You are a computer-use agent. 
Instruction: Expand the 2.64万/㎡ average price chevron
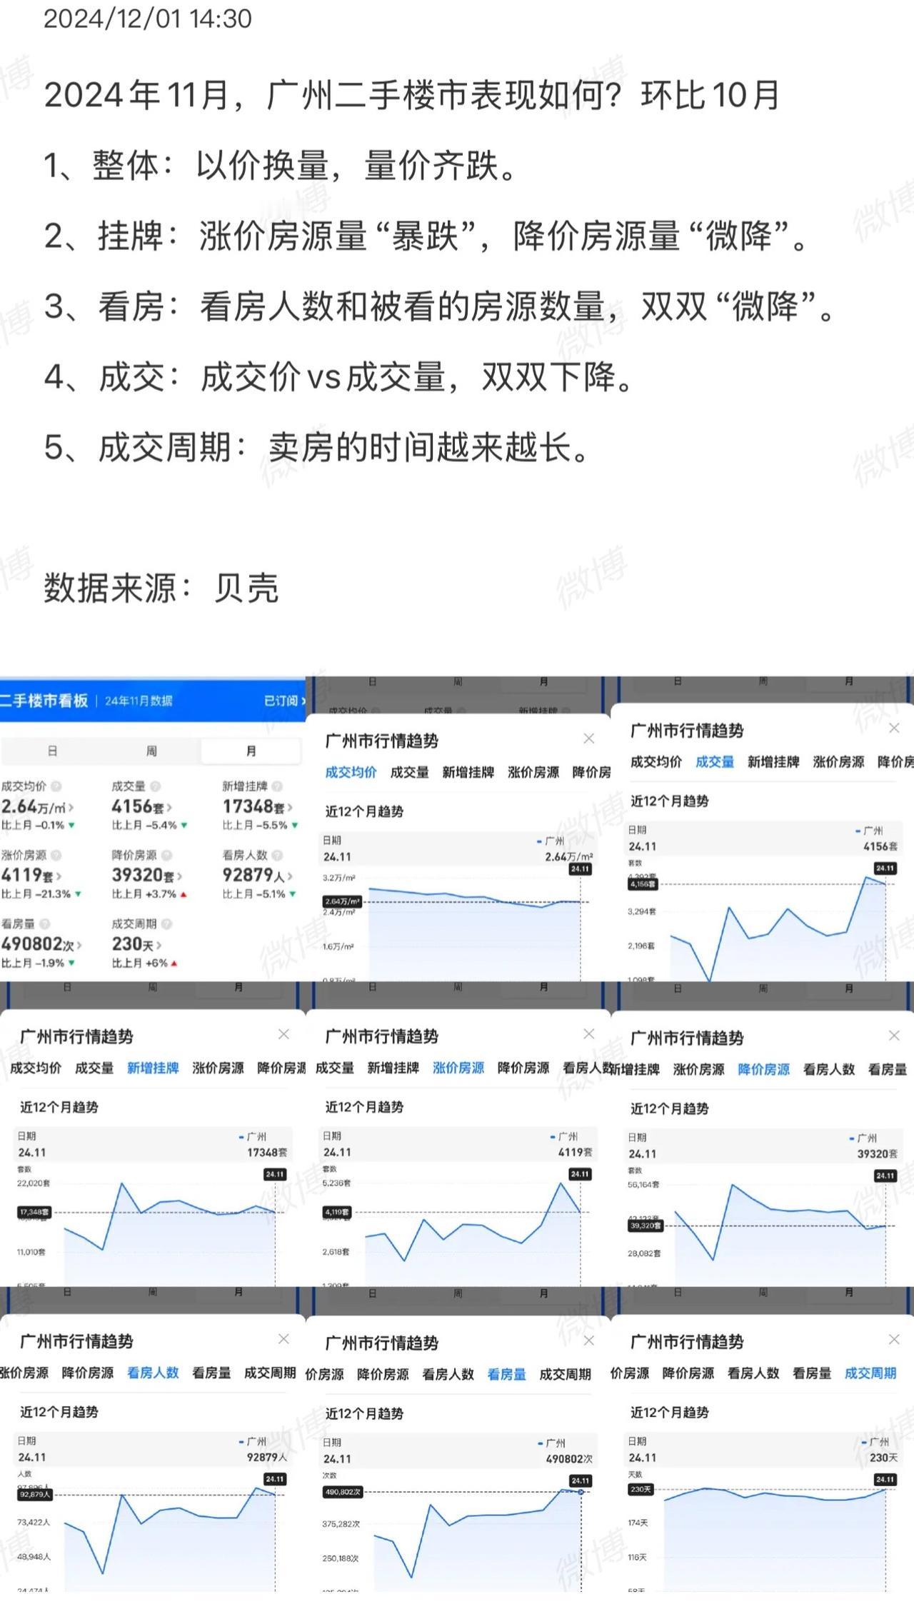(71, 808)
